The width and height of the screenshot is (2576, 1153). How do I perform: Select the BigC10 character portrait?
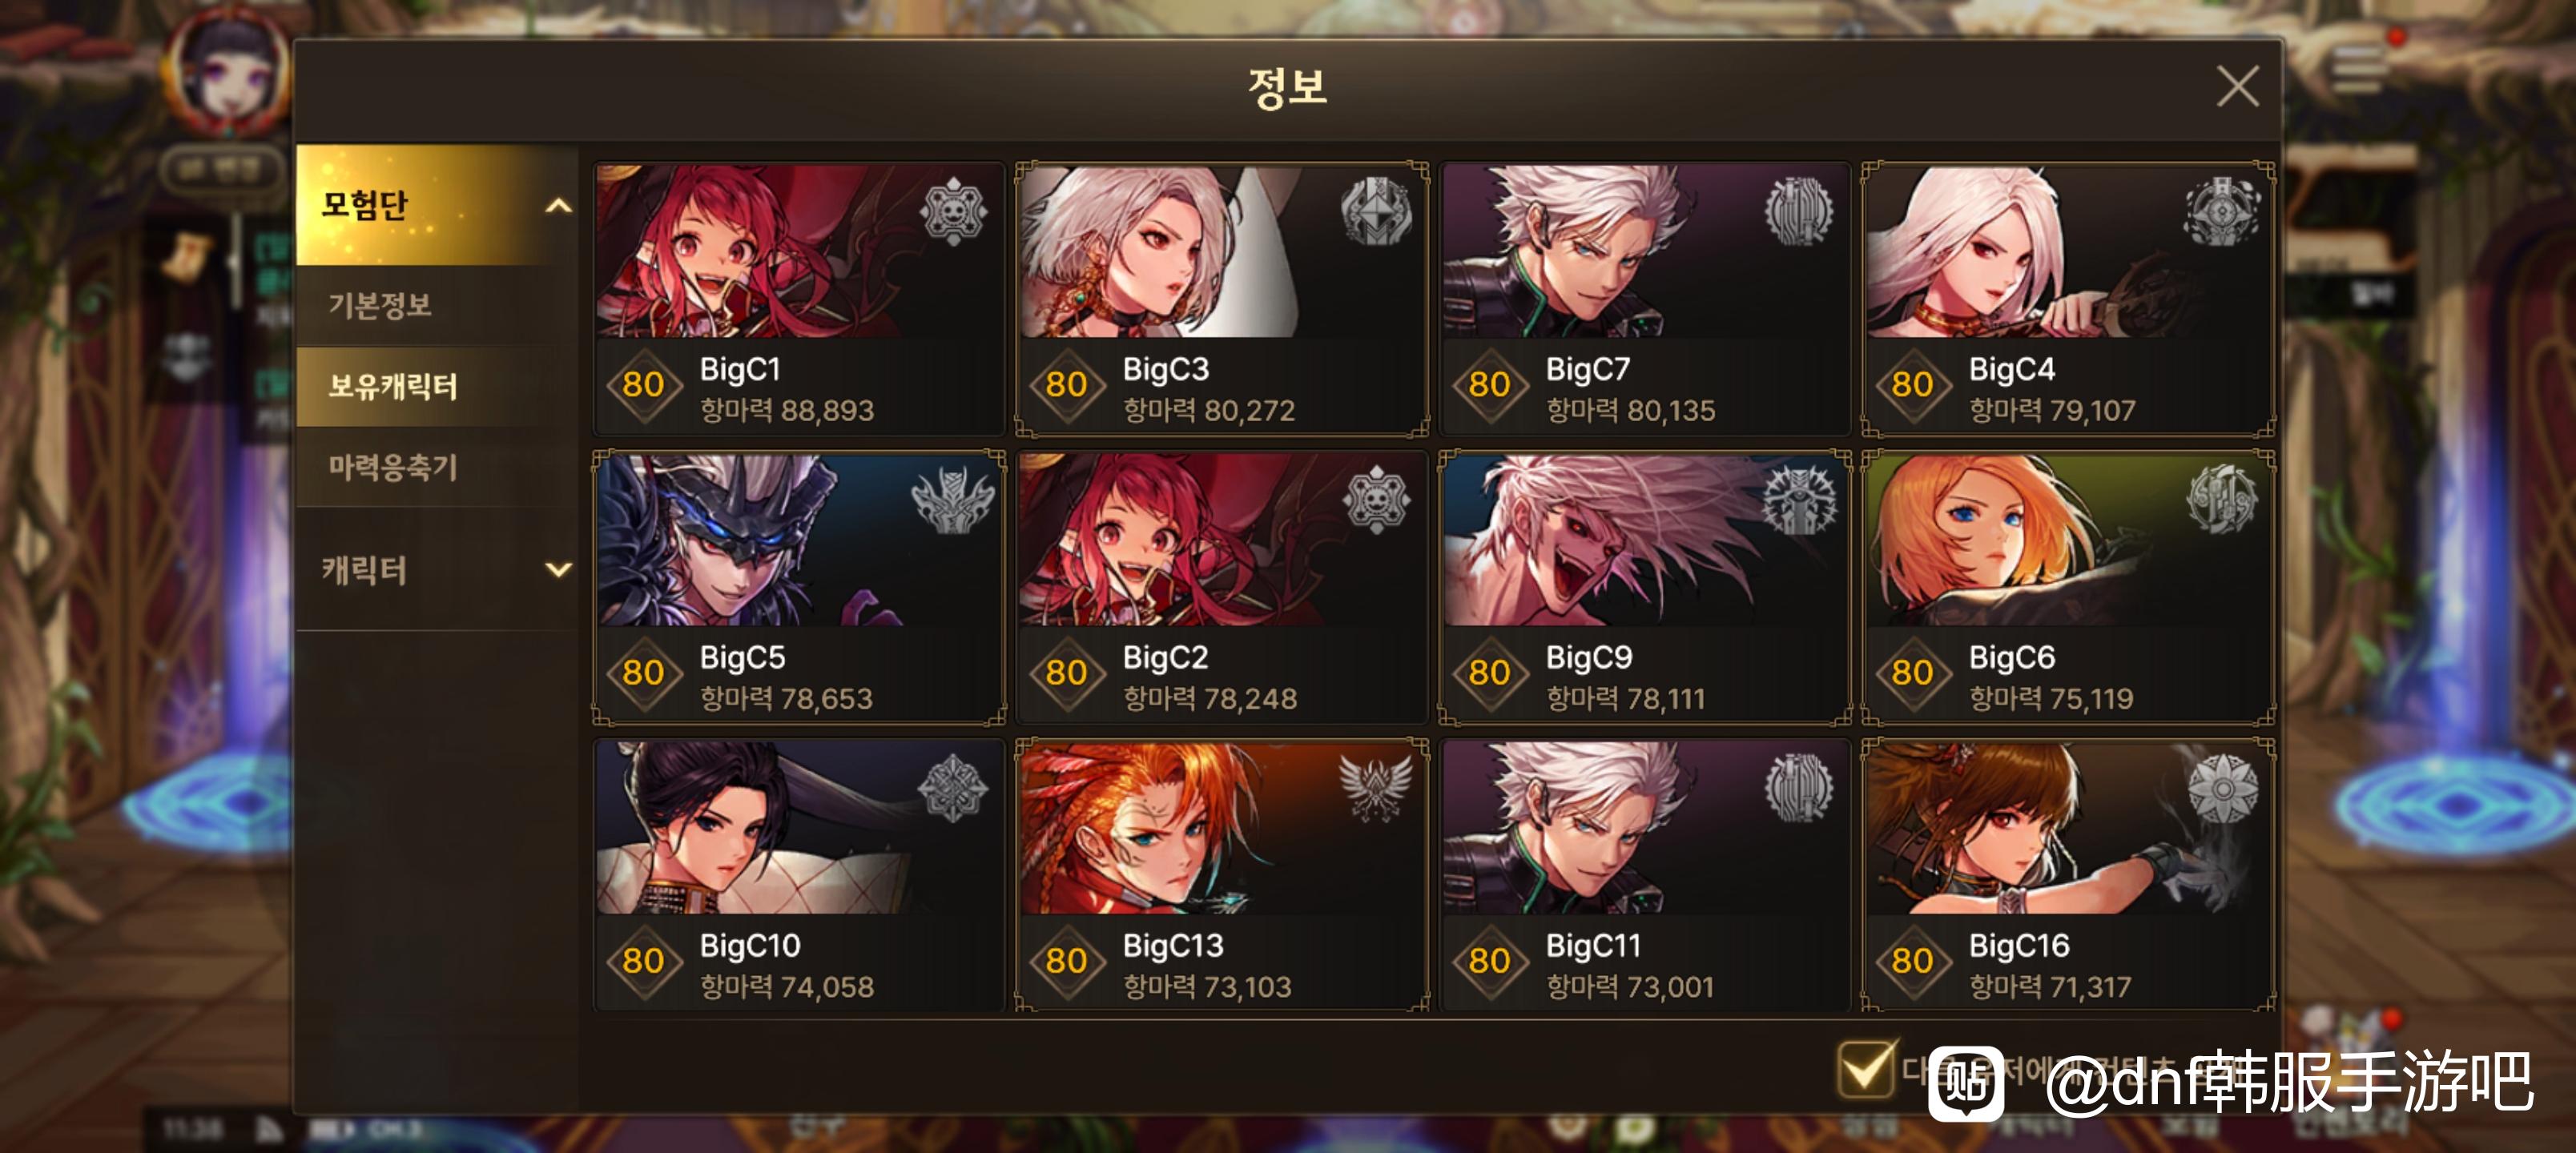(799, 828)
